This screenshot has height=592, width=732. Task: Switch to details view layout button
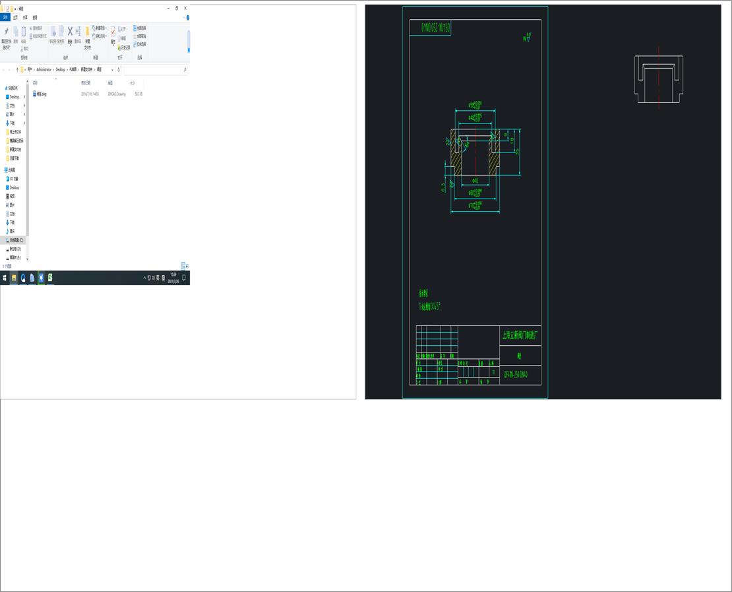tap(183, 266)
